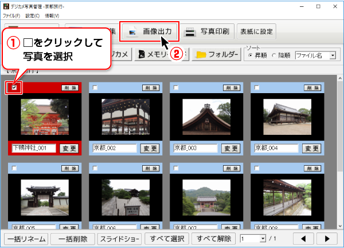This screenshot has height=248, width=344.
Task: Click the フォルダー folder import button
Action: pos(217,54)
